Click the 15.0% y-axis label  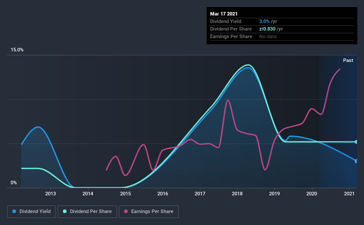pos(17,50)
